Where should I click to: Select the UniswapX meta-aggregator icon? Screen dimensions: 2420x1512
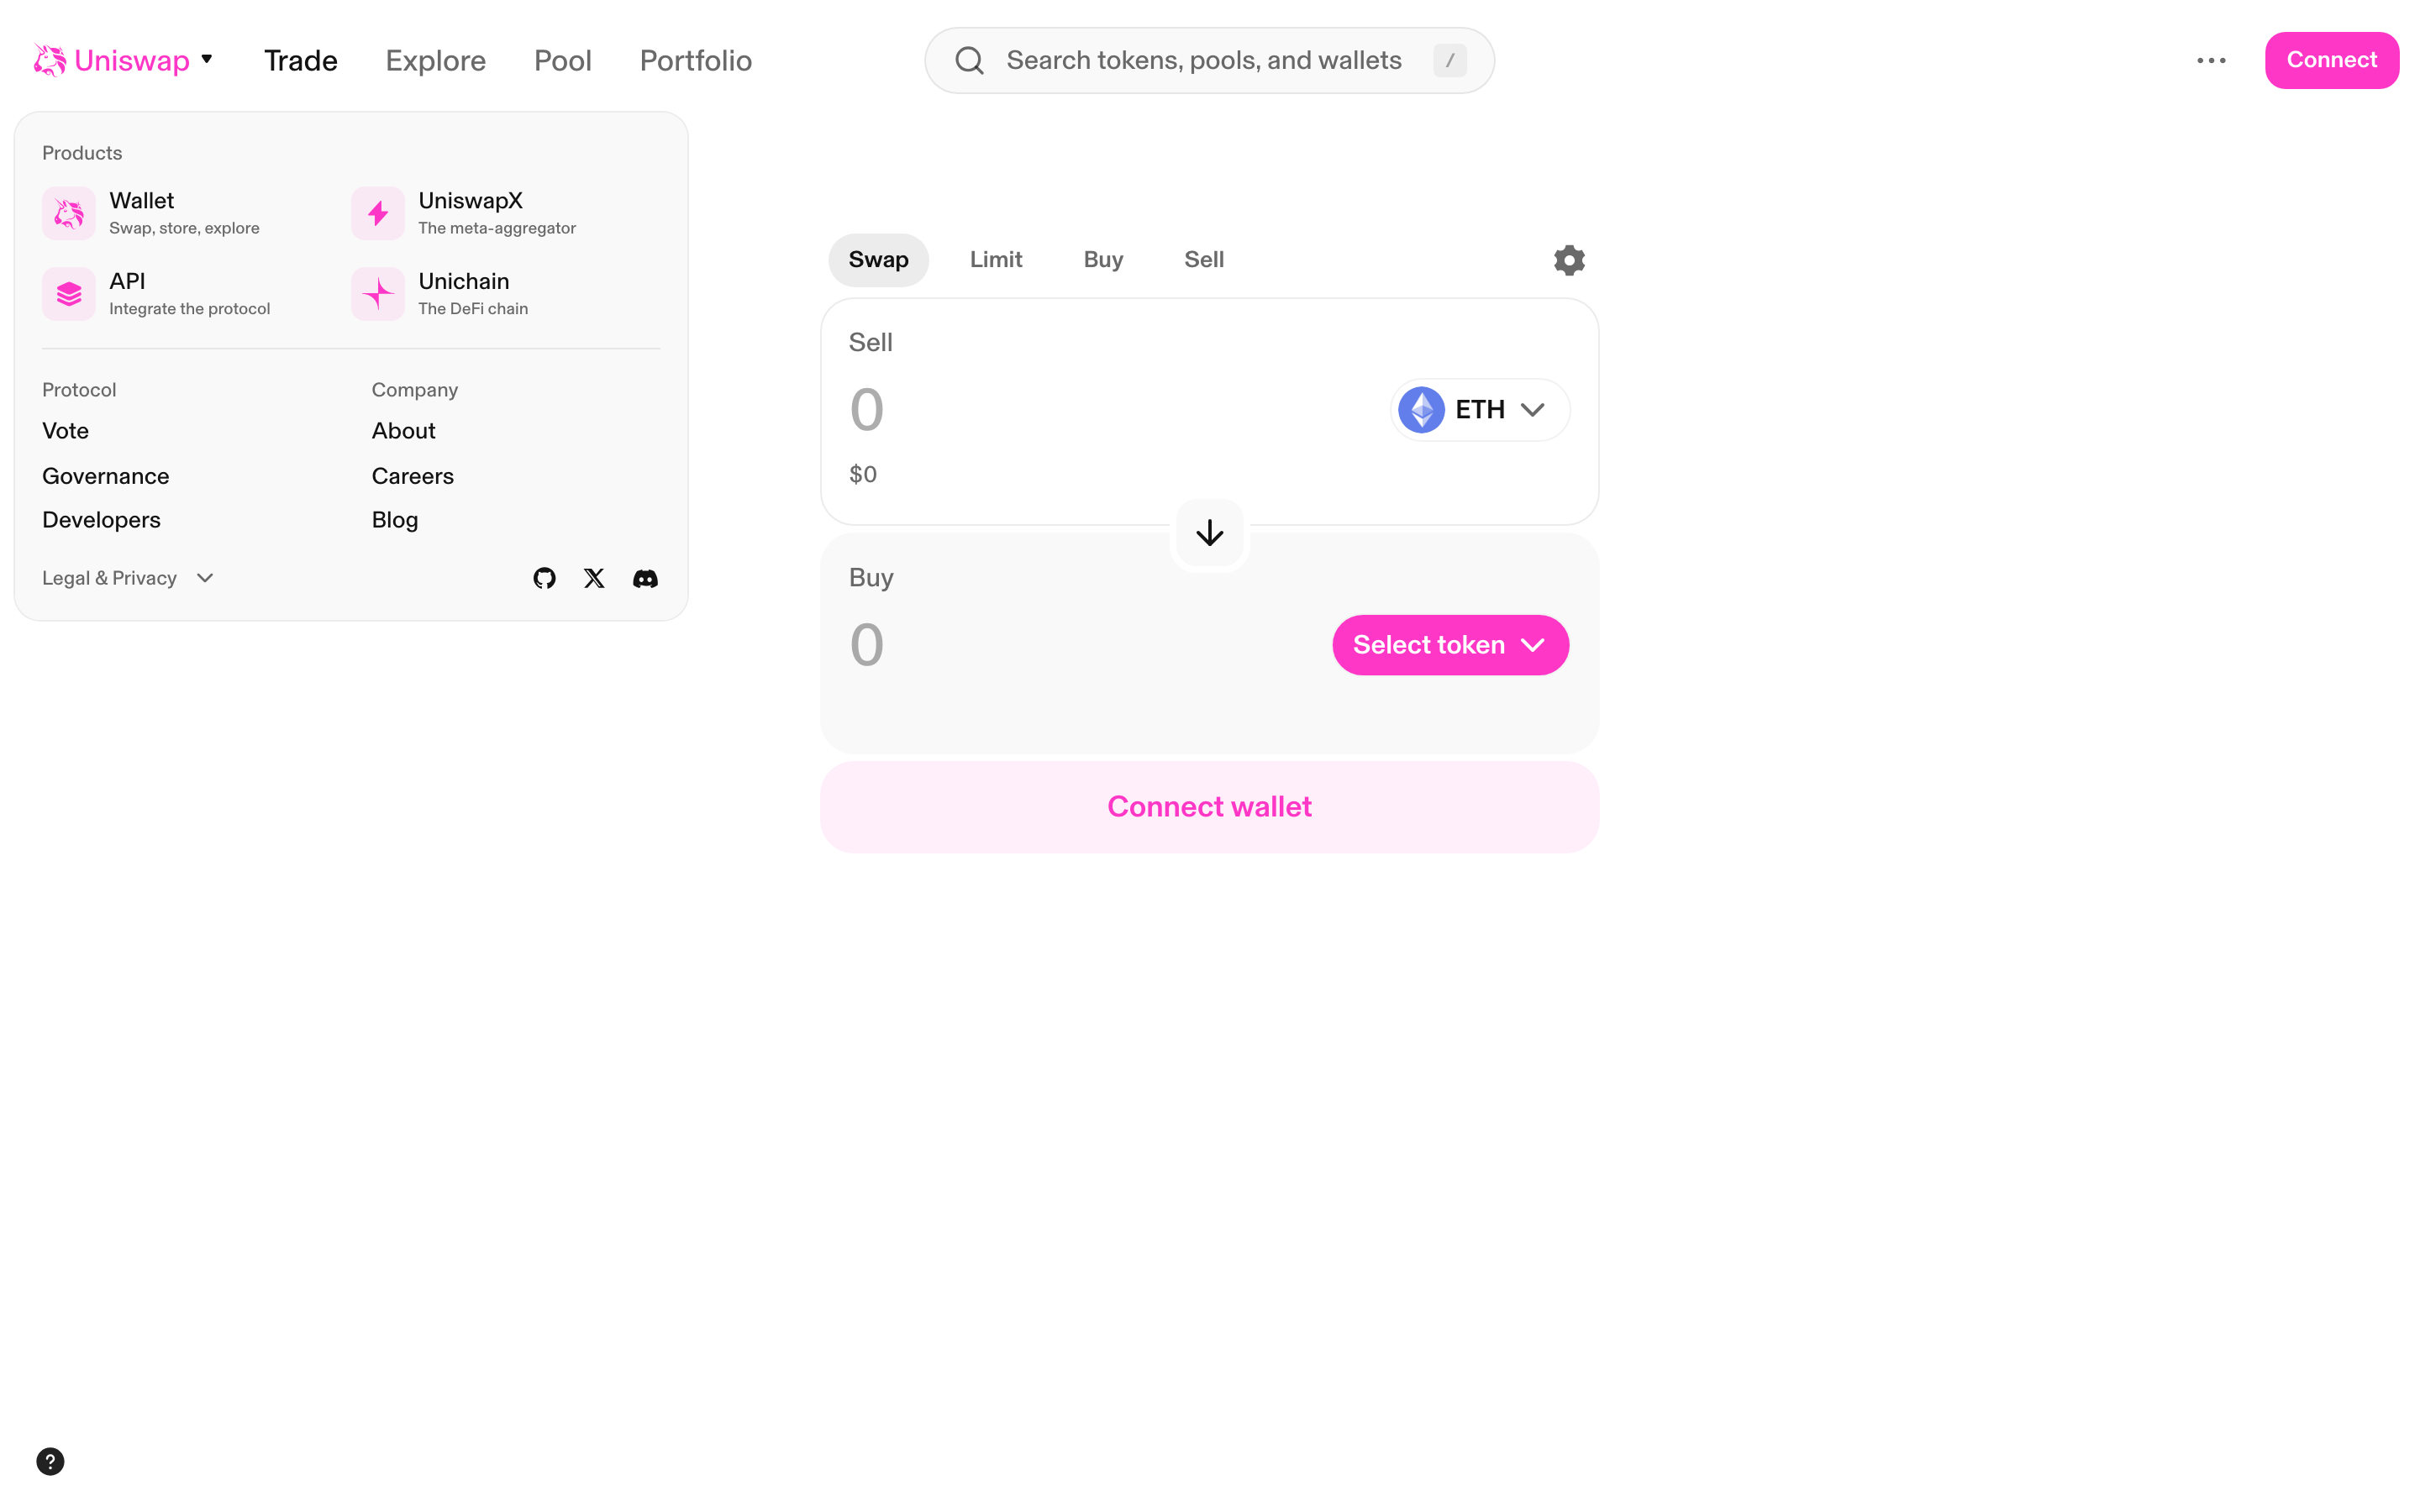click(x=377, y=212)
